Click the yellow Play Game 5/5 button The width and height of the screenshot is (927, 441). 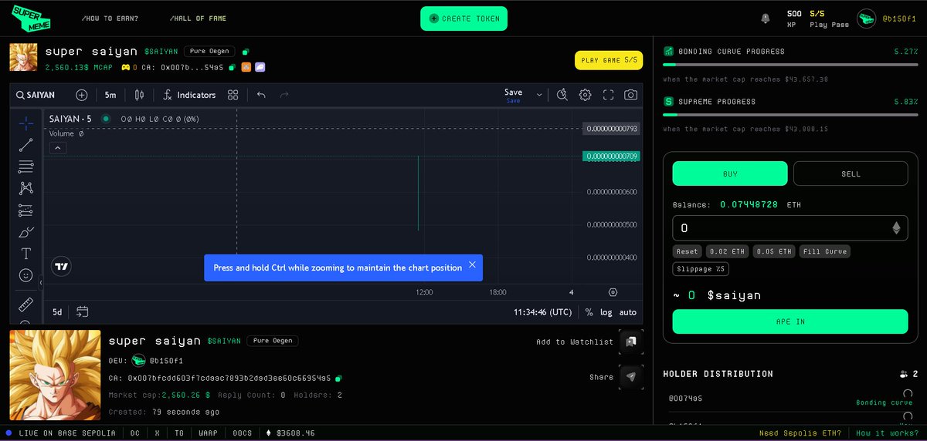(x=609, y=60)
